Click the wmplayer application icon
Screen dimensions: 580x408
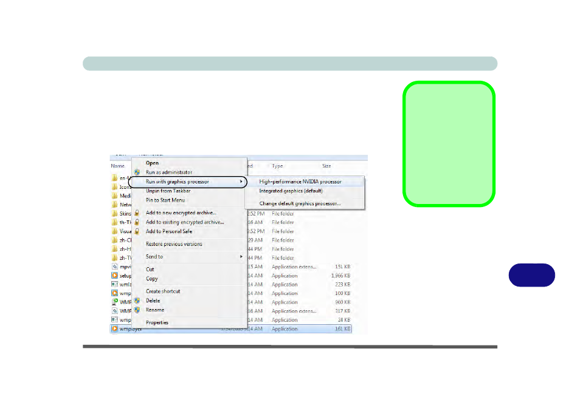115,328
